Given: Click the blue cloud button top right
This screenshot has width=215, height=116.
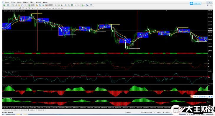Looking at the screenshot, I should click(196, 4).
